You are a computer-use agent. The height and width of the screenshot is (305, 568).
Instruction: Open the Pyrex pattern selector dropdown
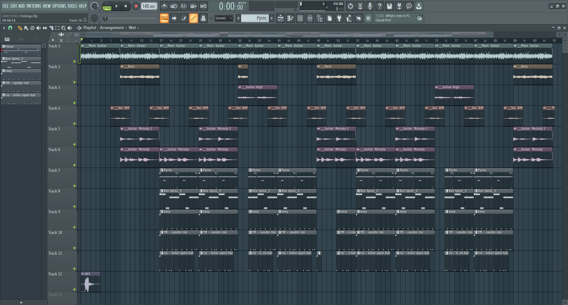click(255, 18)
